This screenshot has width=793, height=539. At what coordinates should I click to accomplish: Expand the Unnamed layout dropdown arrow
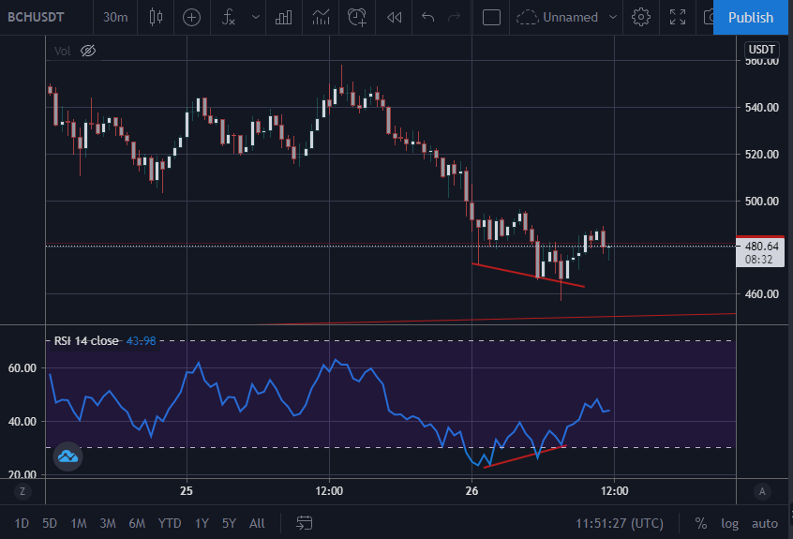[613, 17]
